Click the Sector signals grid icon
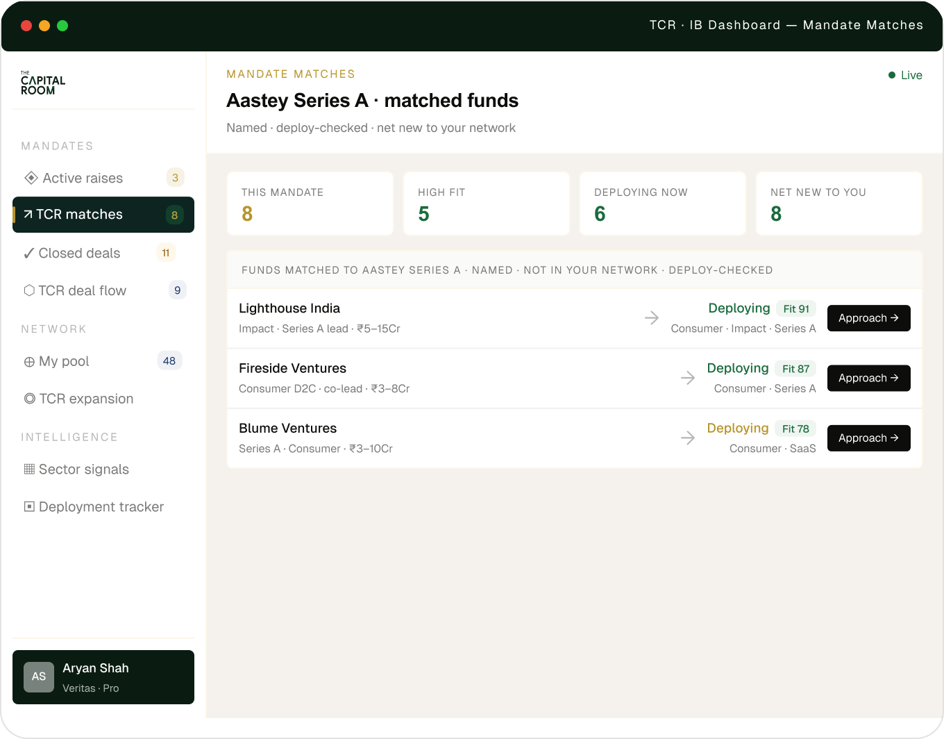Screen dimensions: 944x739 [x=29, y=469]
